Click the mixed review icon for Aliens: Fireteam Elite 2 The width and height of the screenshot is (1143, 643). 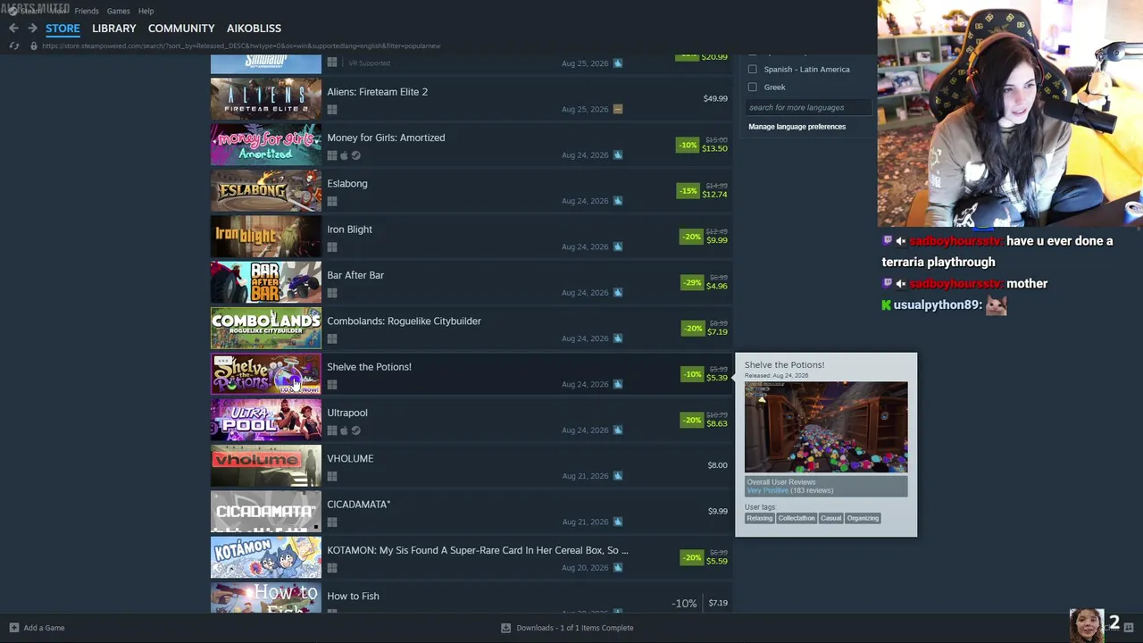[617, 109]
